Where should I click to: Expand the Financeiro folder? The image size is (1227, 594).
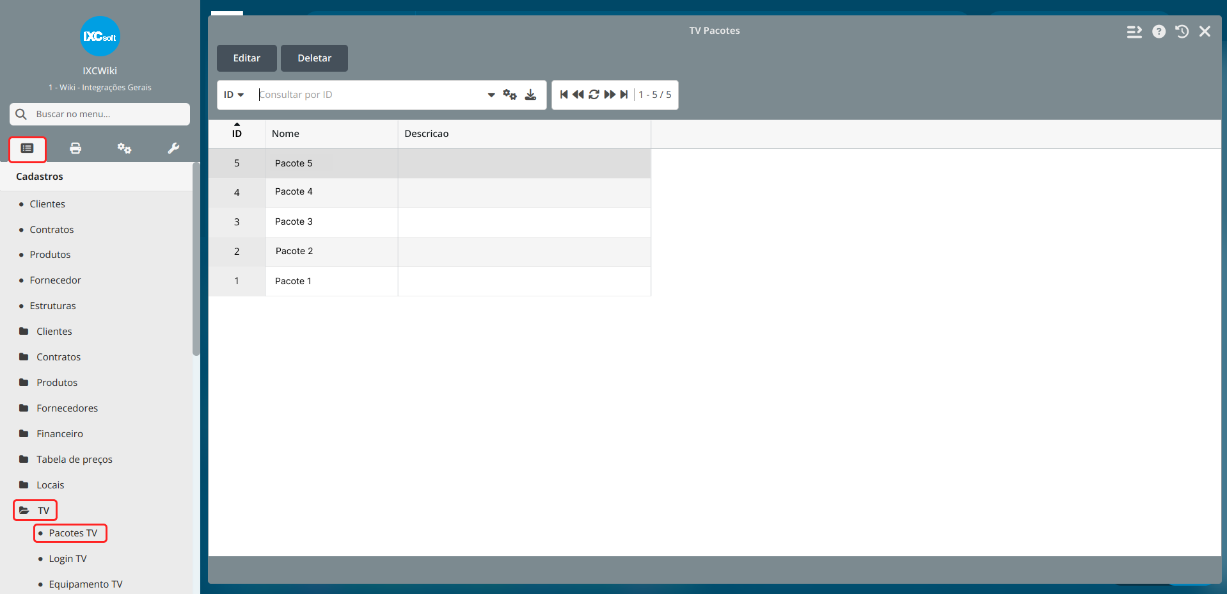point(59,434)
